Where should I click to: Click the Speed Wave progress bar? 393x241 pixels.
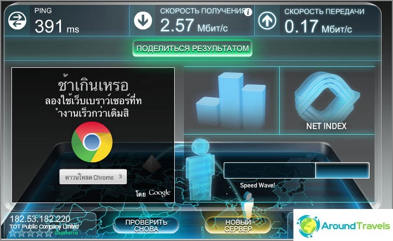pos(297,170)
